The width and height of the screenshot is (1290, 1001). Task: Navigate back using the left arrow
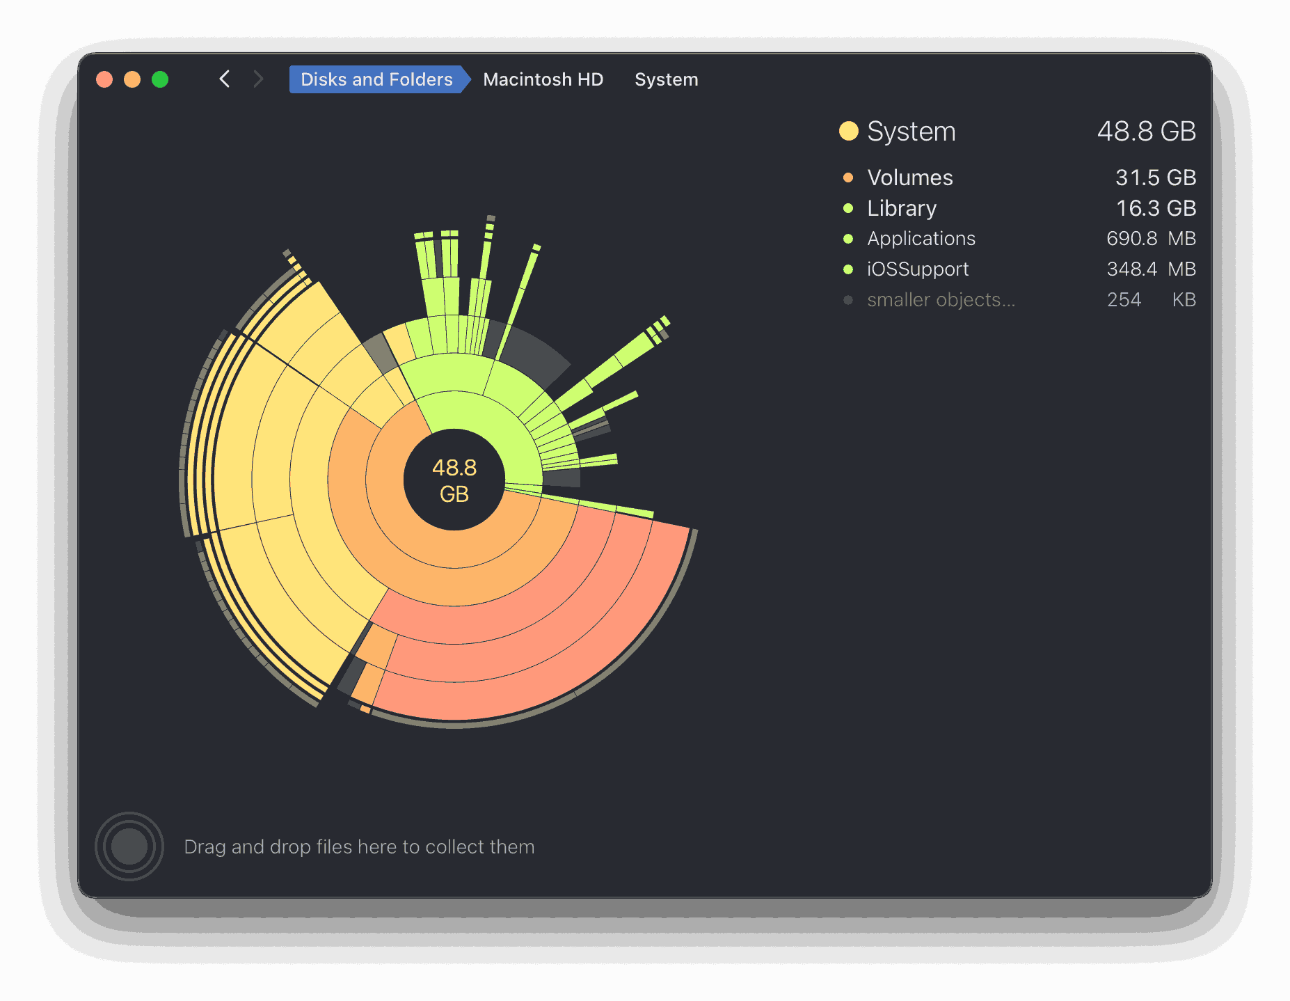[224, 79]
